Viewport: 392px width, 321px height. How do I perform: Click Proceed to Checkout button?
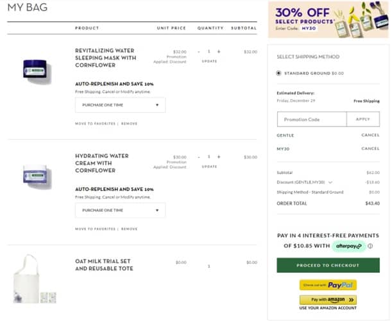point(328,265)
